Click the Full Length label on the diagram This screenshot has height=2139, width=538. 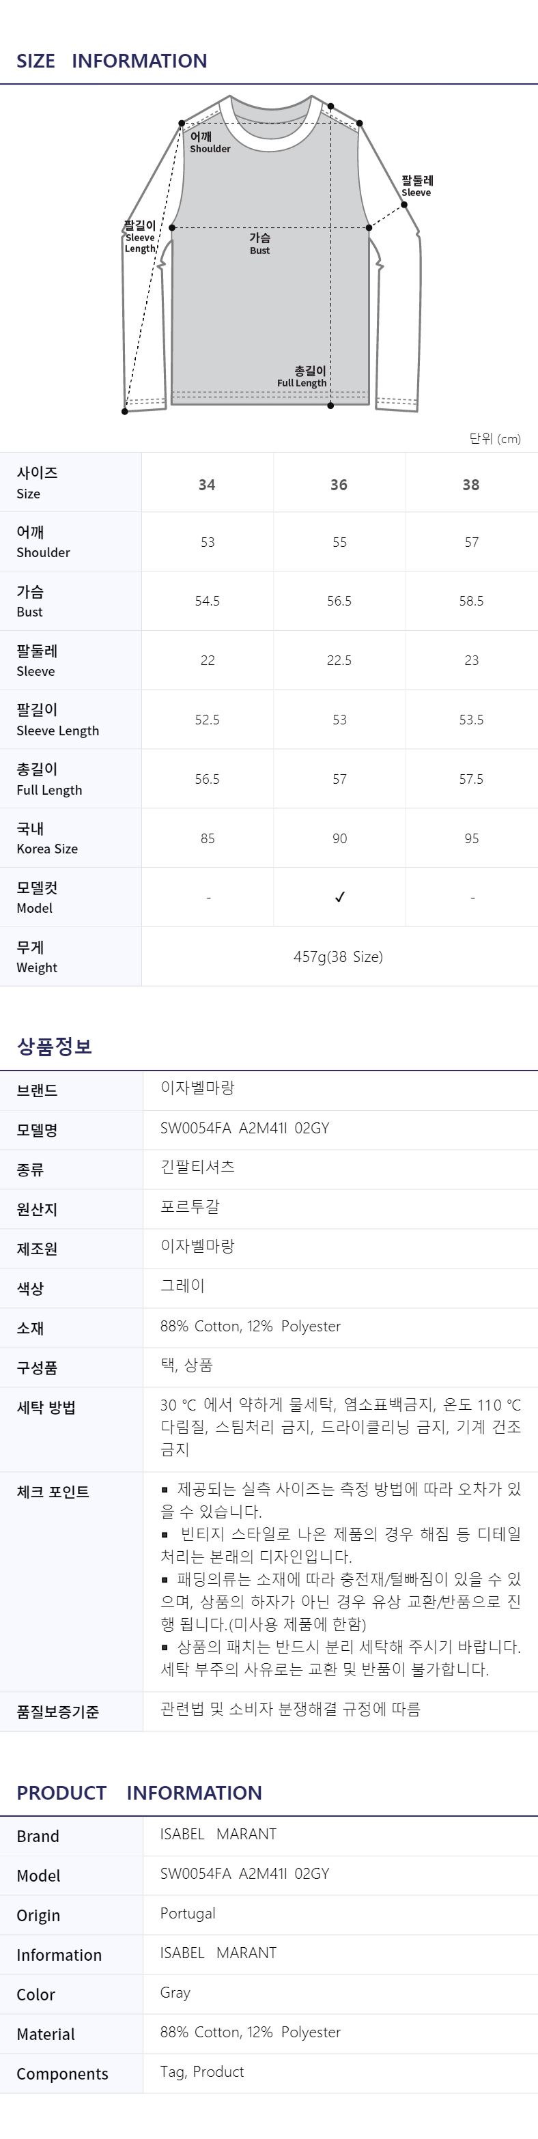pyautogui.click(x=303, y=376)
